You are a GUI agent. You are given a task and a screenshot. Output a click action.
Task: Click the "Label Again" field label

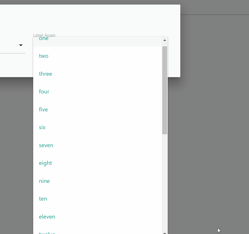point(44,35)
